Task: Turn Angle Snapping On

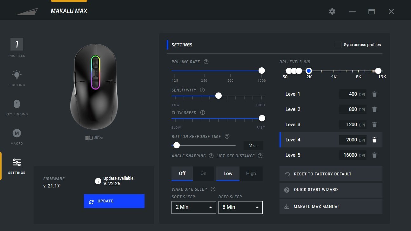Action: point(203,173)
